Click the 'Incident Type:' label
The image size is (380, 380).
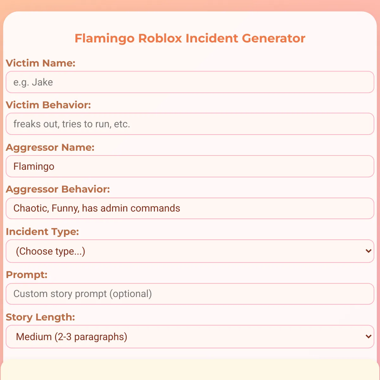pyautogui.click(x=42, y=231)
